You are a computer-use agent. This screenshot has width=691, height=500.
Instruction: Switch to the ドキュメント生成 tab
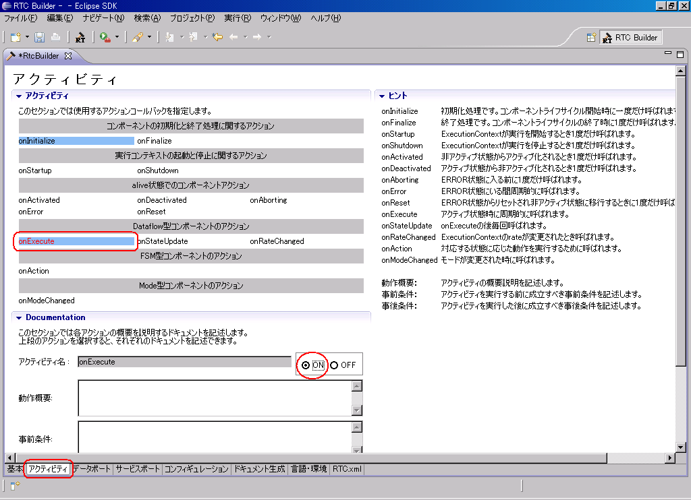click(259, 469)
